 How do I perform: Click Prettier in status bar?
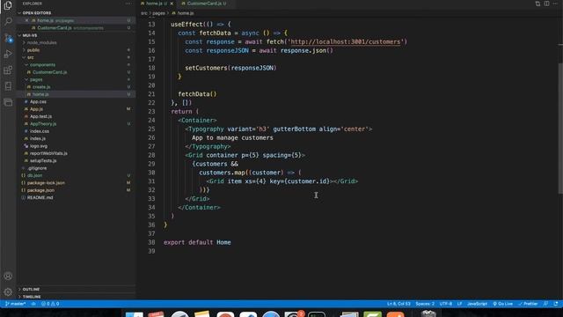(x=528, y=304)
